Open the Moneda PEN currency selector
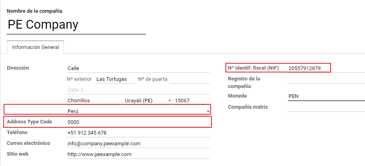The width and height of the screenshot is (365, 166). pyautogui.click(x=326, y=96)
